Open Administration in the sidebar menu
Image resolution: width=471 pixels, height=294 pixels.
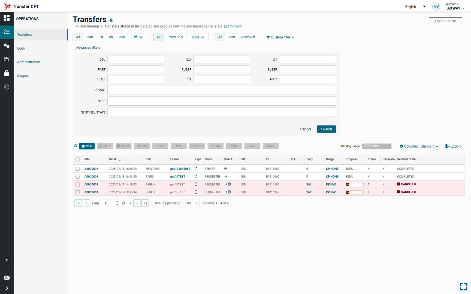[29, 62]
